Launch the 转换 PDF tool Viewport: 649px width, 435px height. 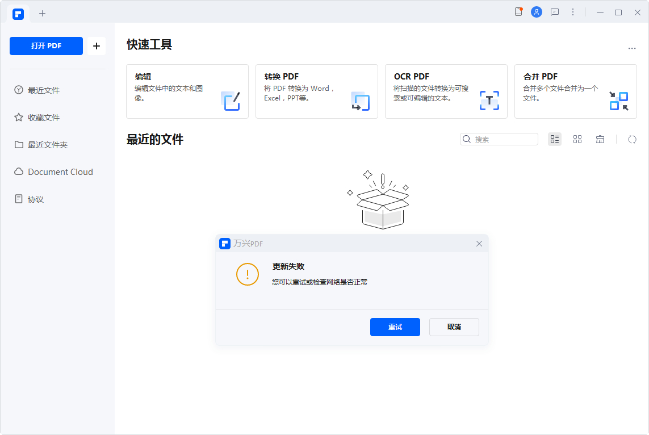pos(316,91)
